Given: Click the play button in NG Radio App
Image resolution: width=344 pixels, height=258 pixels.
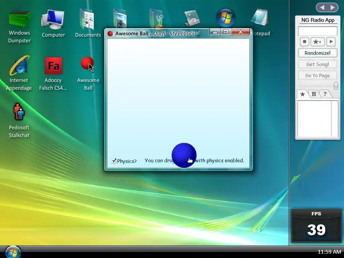Looking at the screenshot, I should coord(331,42).
